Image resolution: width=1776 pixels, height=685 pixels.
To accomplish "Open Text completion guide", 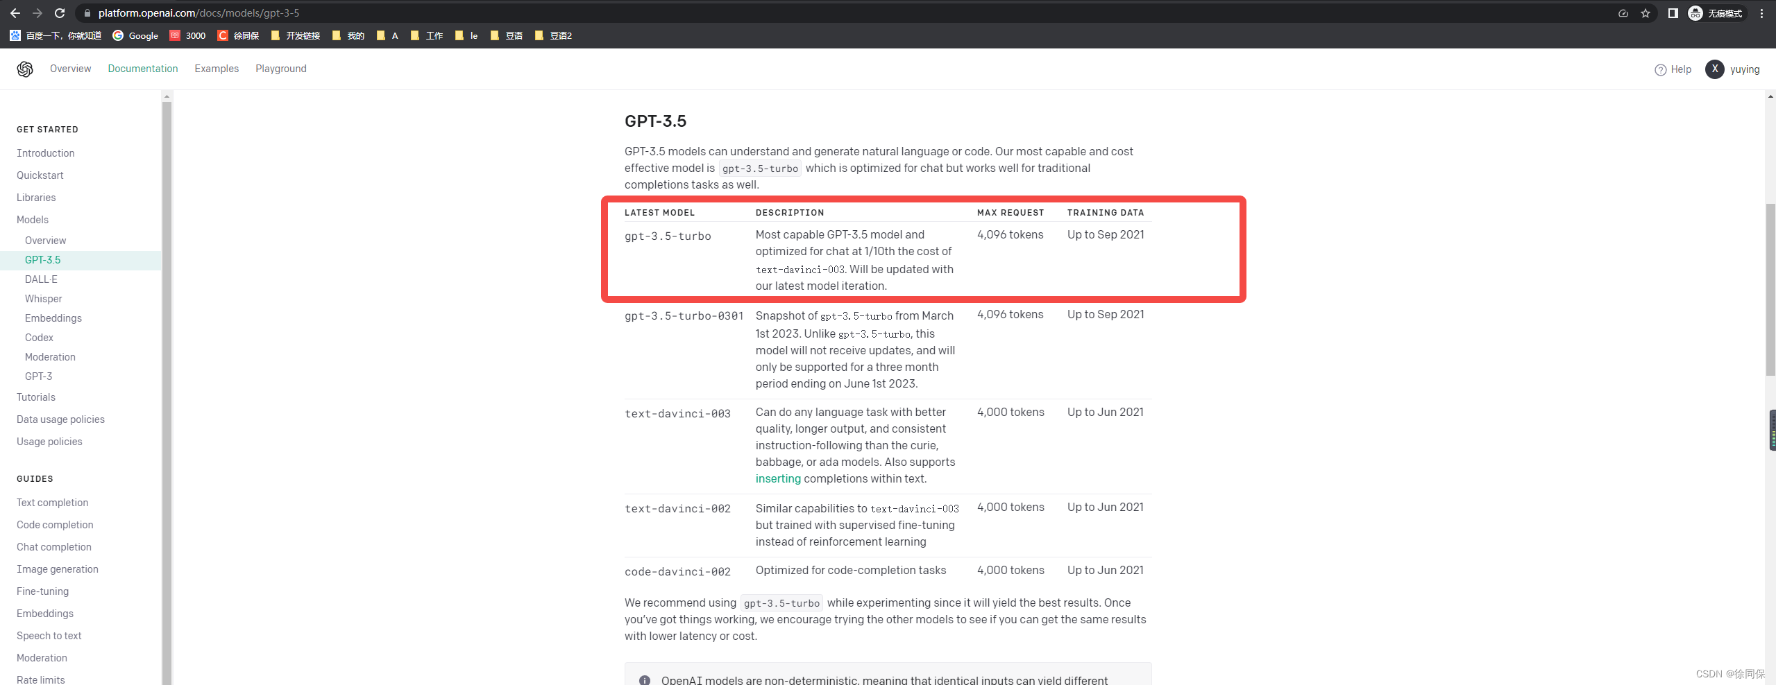I will 53,503.
